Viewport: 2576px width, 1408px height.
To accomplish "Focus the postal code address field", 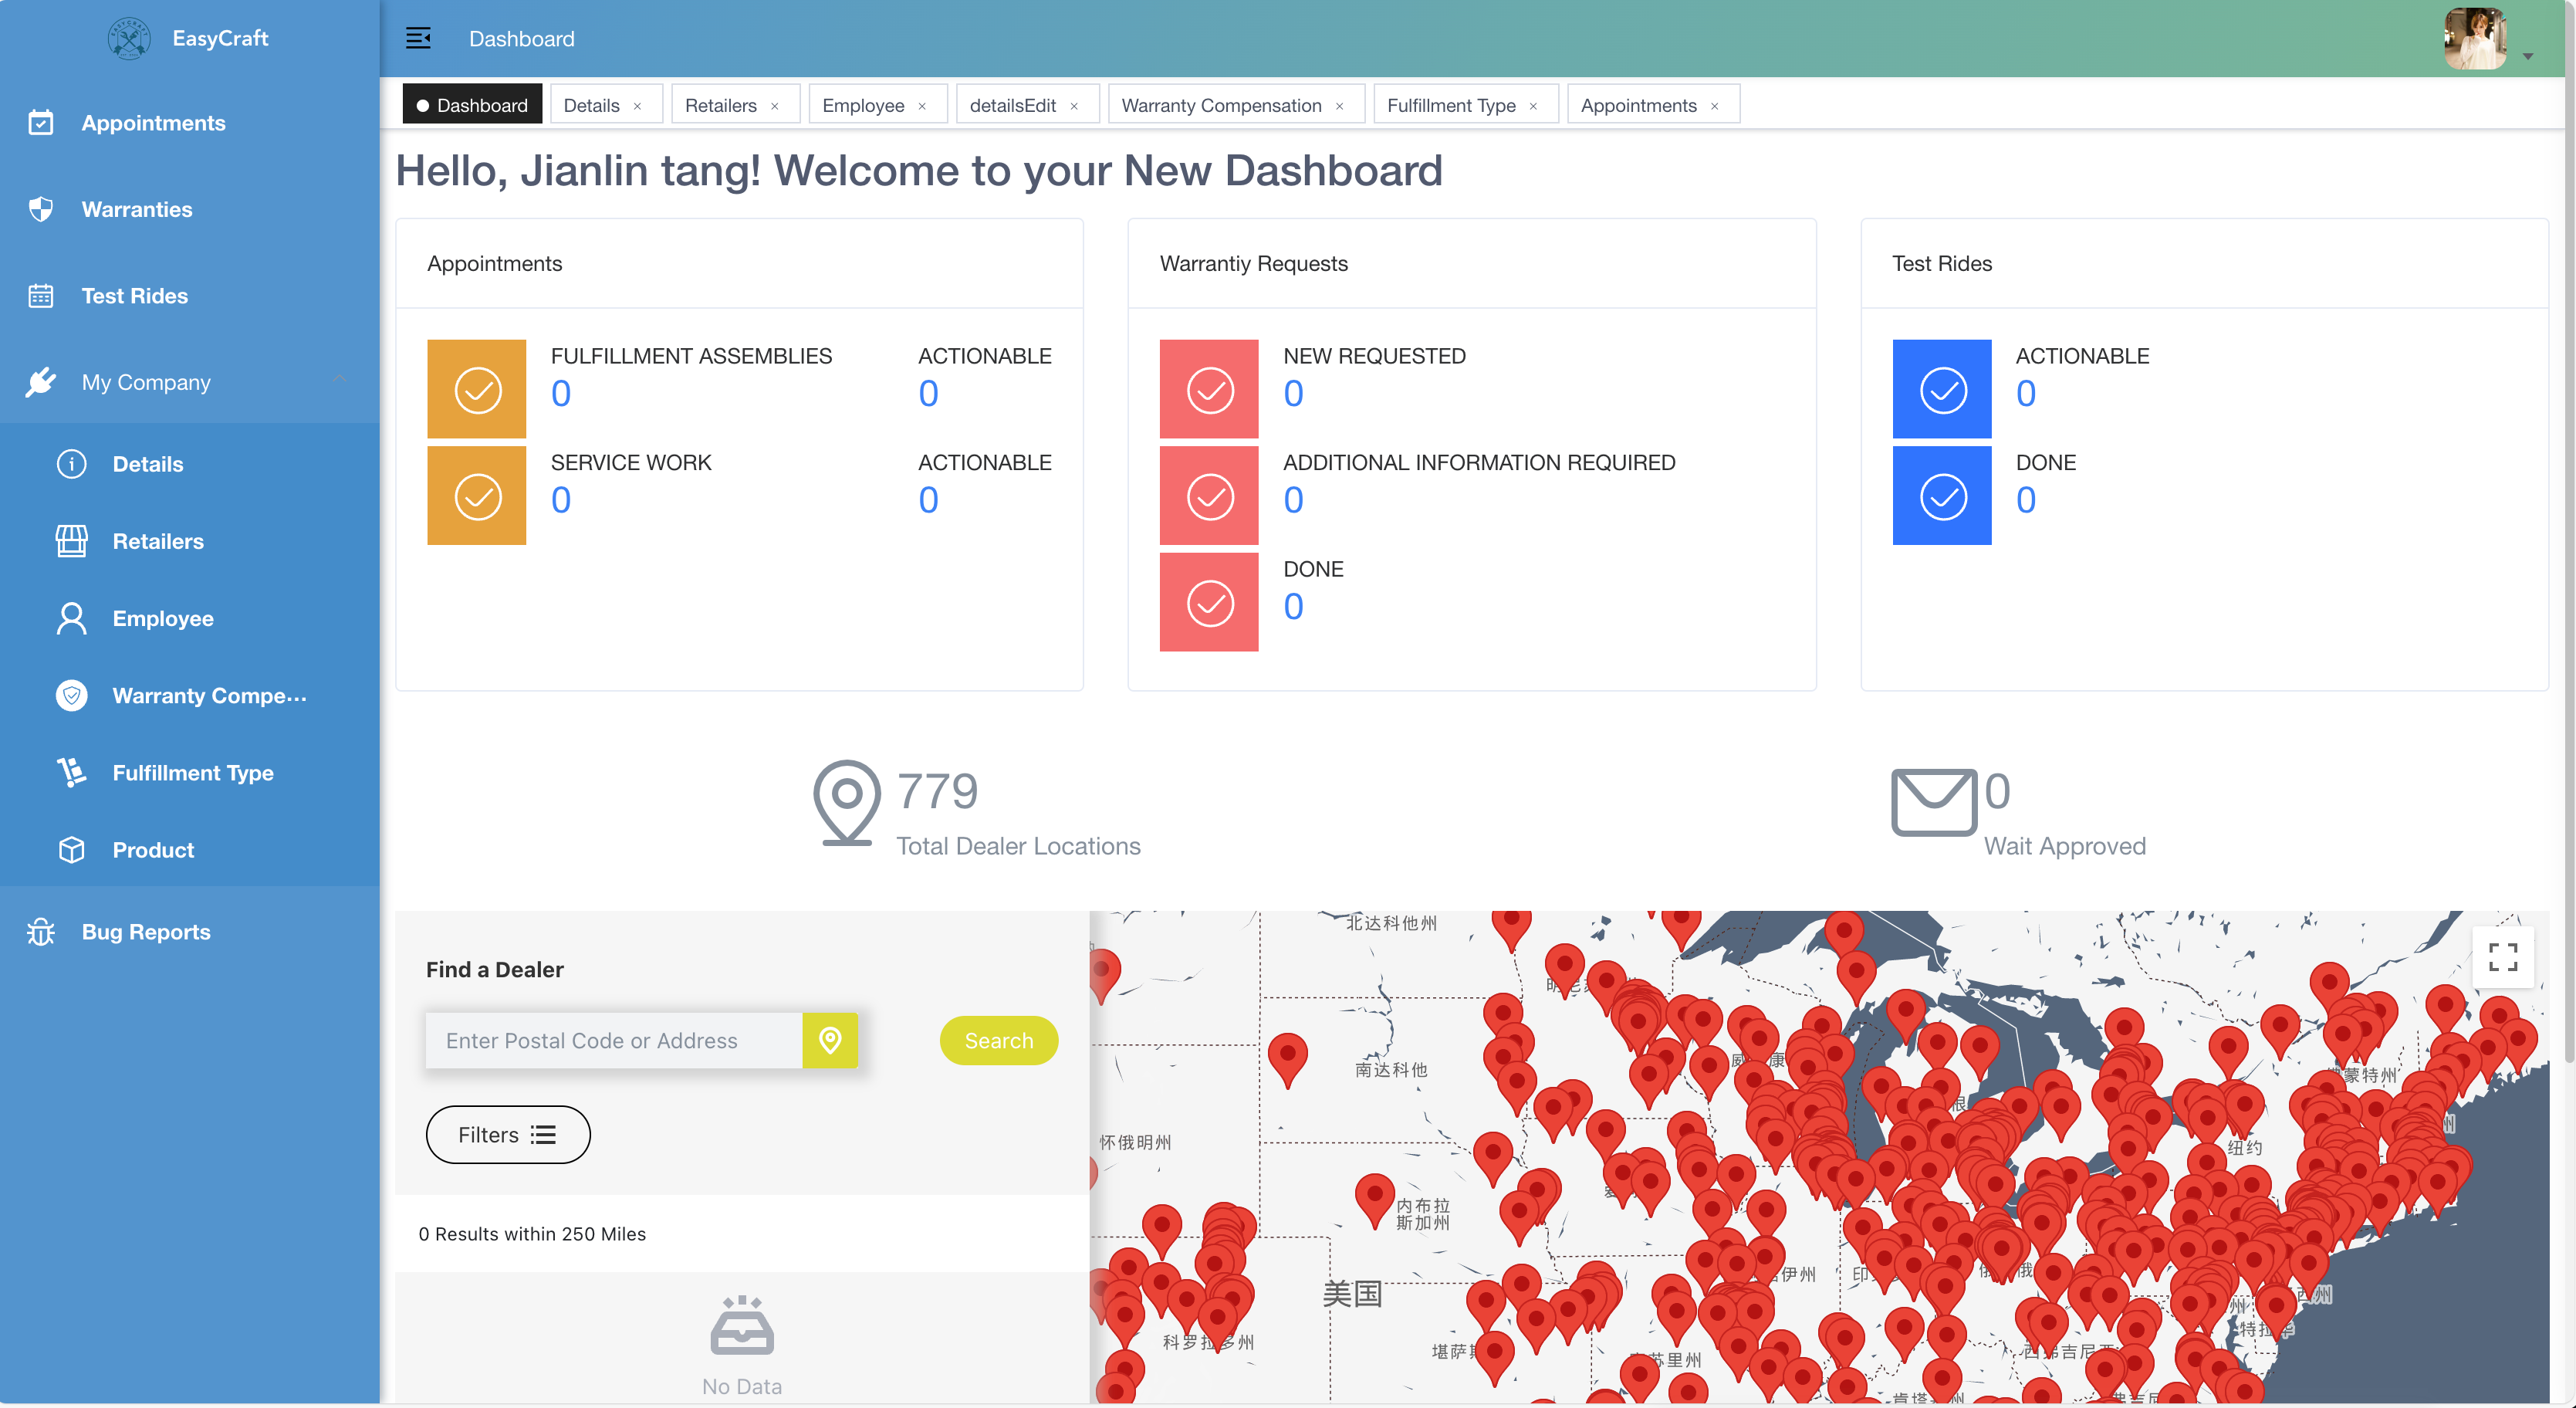I will [613, 1040].
